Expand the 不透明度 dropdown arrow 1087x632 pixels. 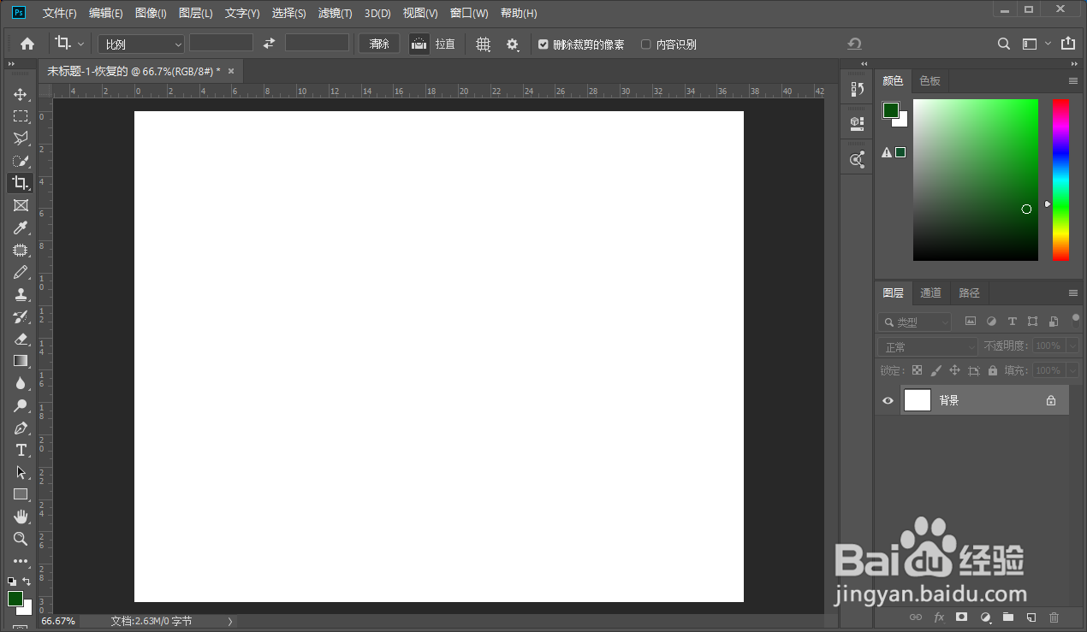[x=1072, y=346]
